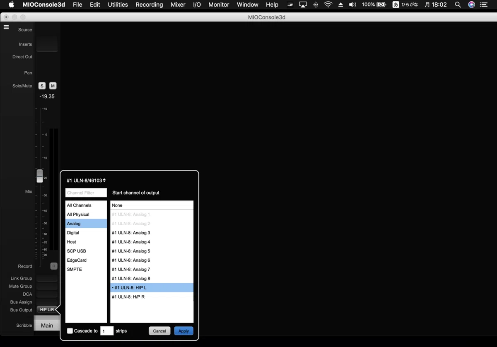This screenshot has width=497, height=347.
Task: Arm record with the R button
Action: (x=54, y=266)
